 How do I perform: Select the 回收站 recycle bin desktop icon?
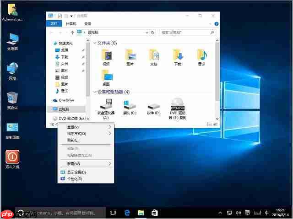coord(12,101)
